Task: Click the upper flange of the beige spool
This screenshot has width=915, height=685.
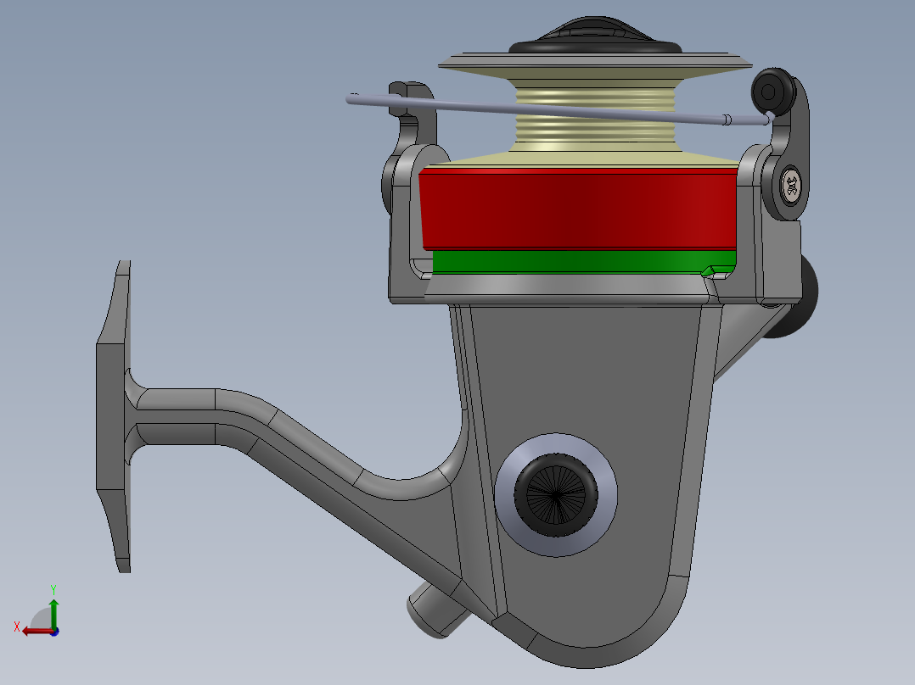Action: tap(594, 64)
